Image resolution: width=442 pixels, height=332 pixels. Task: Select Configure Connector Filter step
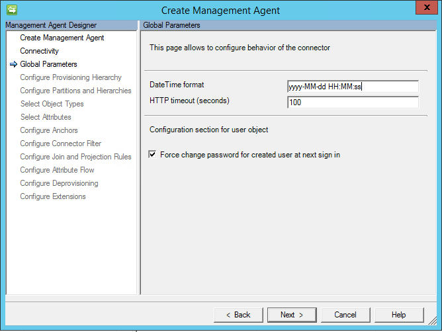pos(60,144)
